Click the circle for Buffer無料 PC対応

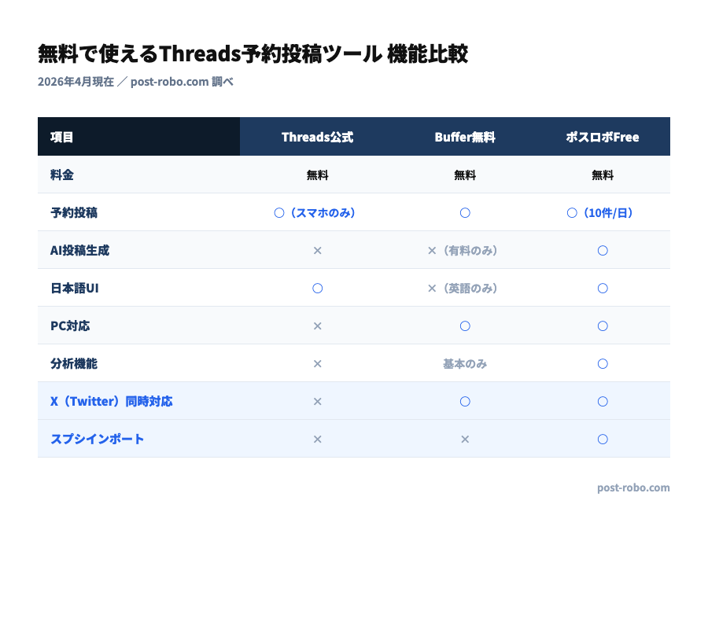(465, 326)
